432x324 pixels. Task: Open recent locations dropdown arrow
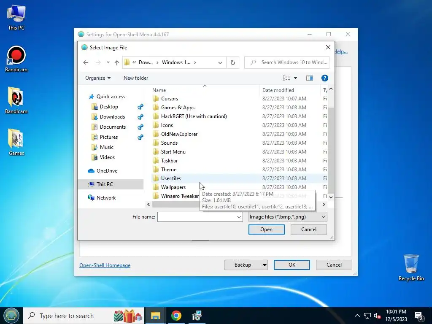point(108,62)
